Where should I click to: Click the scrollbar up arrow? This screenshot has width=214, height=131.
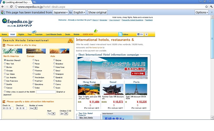[212, 17]
